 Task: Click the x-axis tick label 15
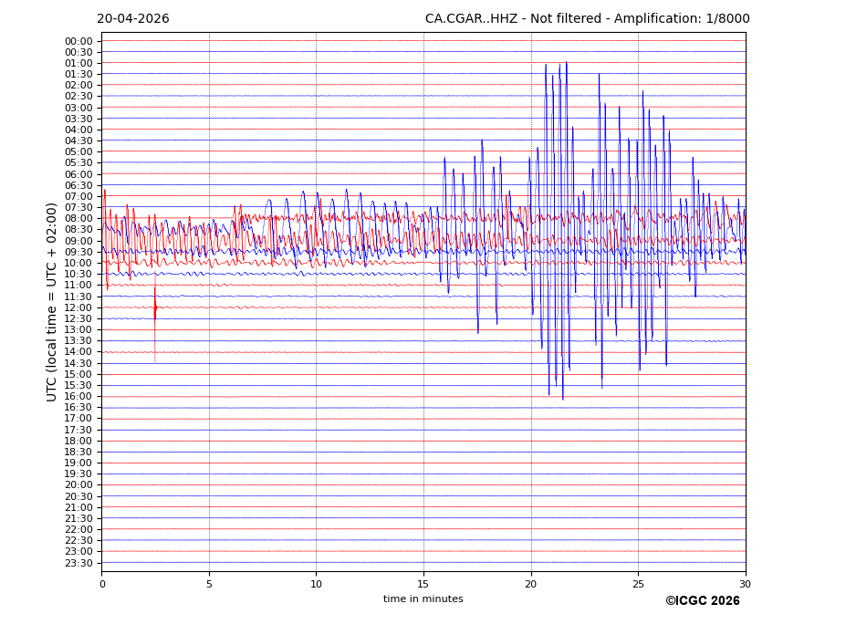(423, 583)
